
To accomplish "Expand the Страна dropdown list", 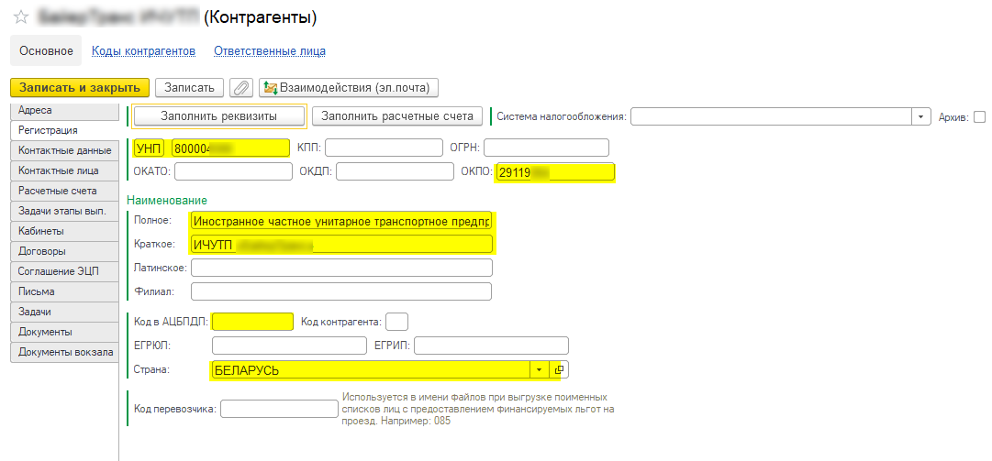I will 539,369.
